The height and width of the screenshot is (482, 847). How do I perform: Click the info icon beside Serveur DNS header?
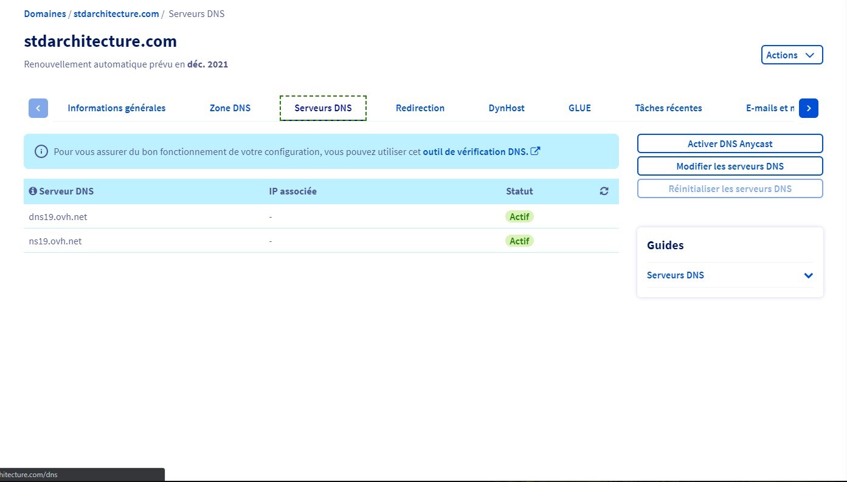click(x=33, y=191)
